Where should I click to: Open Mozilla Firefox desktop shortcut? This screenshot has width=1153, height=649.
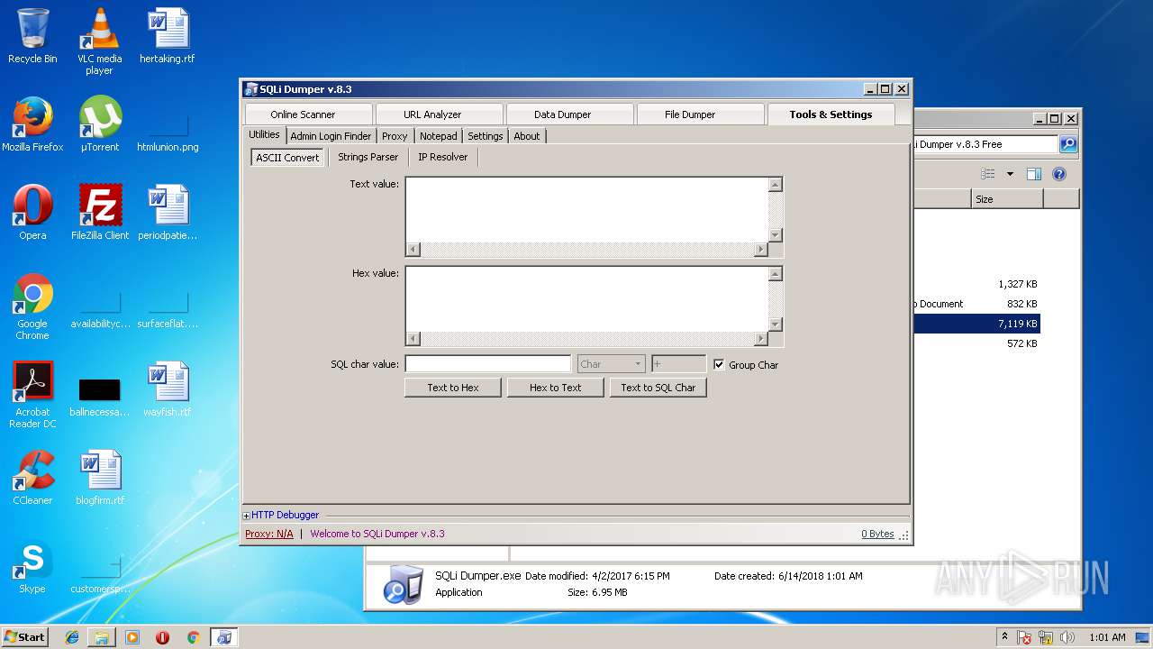click(x=32, y=124)
